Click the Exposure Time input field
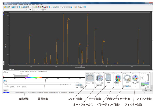155x107 pixels. [13, 87]
